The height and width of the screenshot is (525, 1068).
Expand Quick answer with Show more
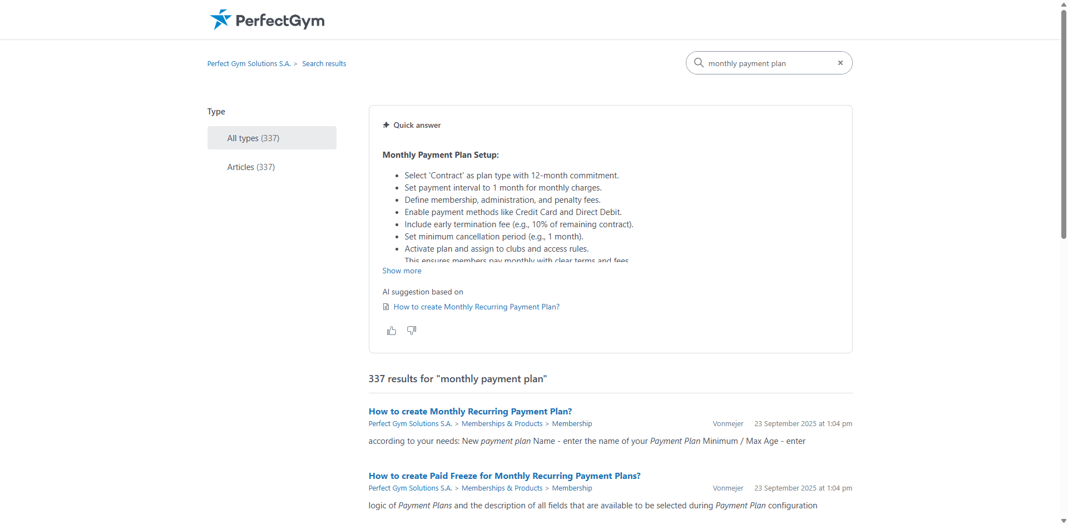[402, 271]
